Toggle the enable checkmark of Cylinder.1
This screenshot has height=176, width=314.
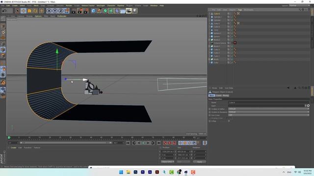coord(232,17)
